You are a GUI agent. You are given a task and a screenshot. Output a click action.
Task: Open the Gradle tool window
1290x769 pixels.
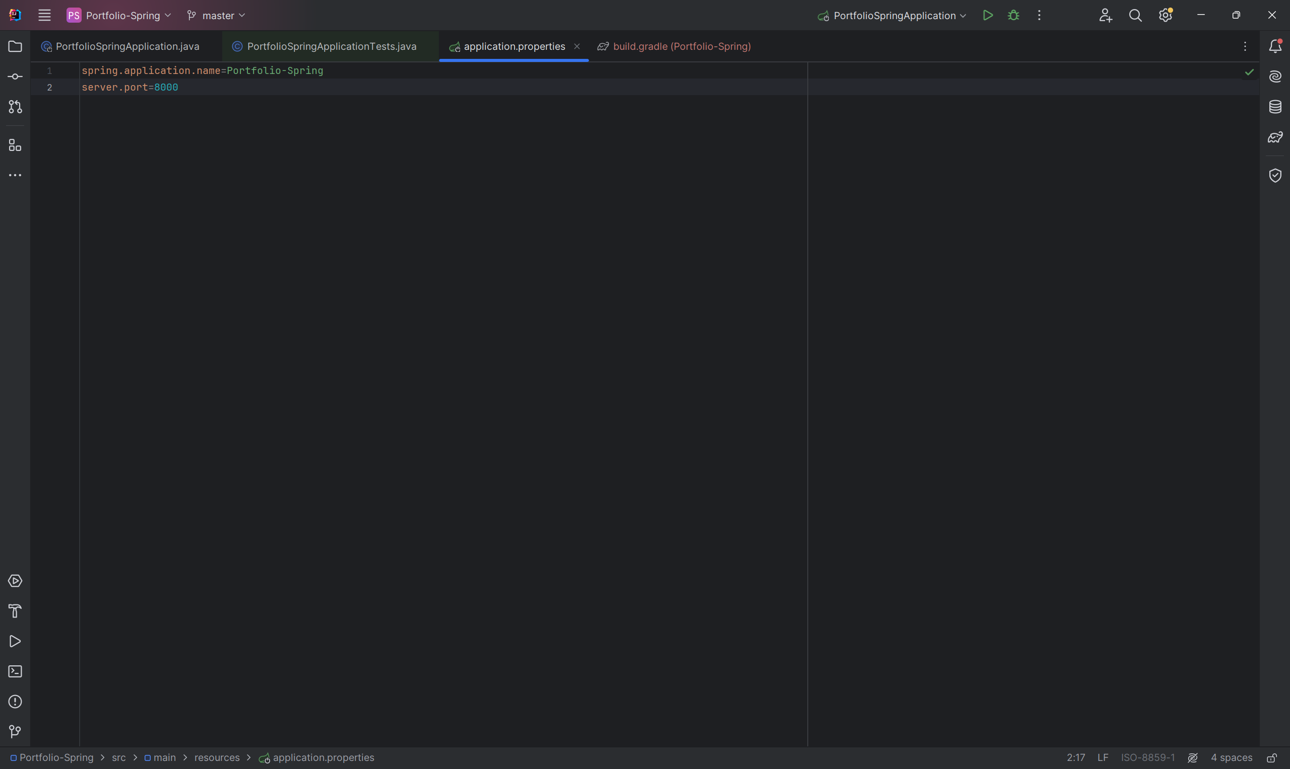1275,138
